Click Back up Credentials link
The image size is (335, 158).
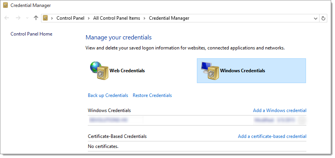click(108, 95)
